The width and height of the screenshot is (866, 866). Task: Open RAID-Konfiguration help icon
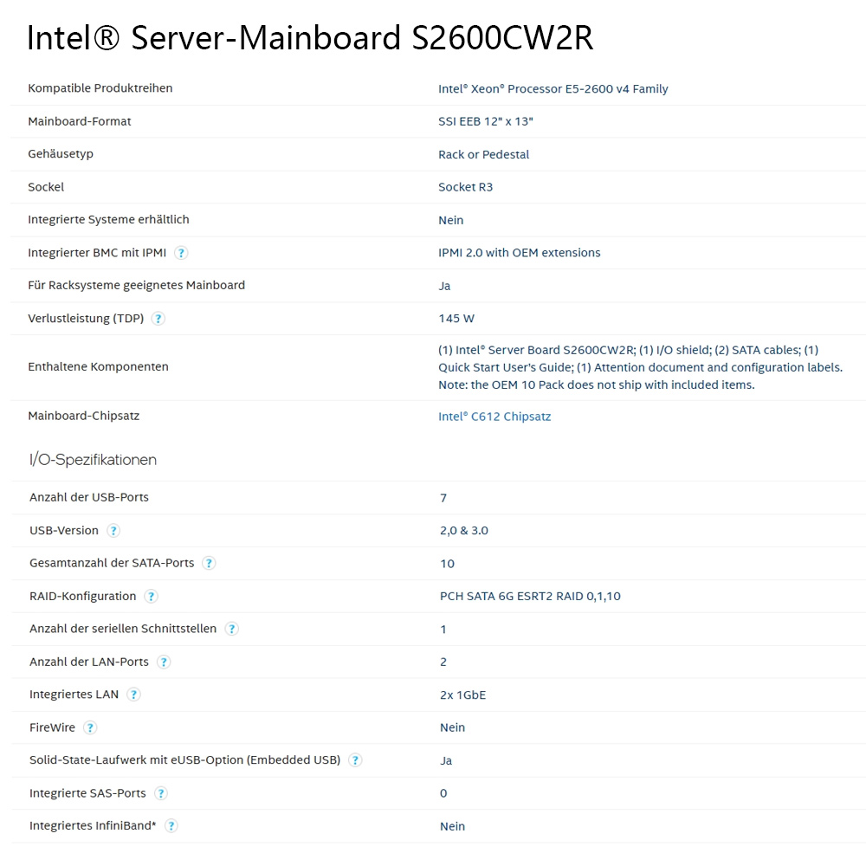click(151, 597)
